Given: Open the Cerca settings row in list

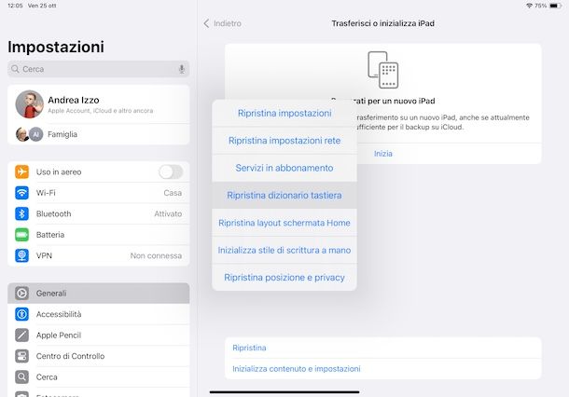Looking at the screenshot, I should tap(98, 377).
